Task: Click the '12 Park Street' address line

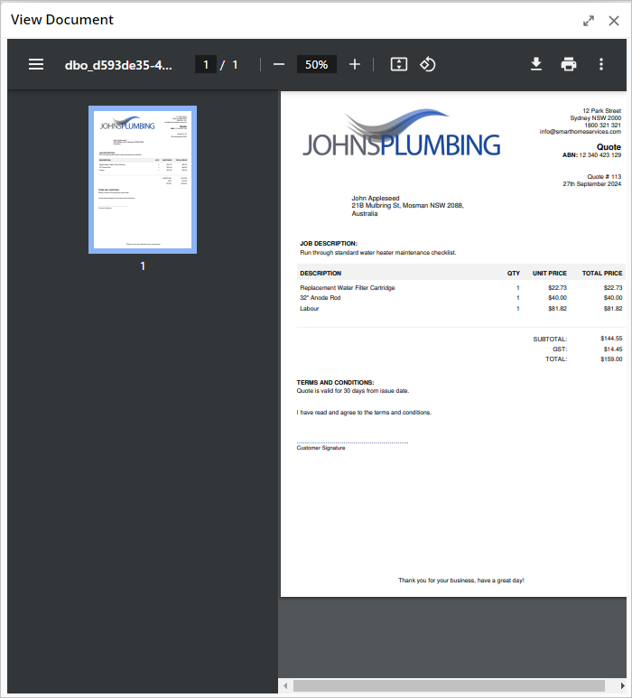Action: point(601,110)
